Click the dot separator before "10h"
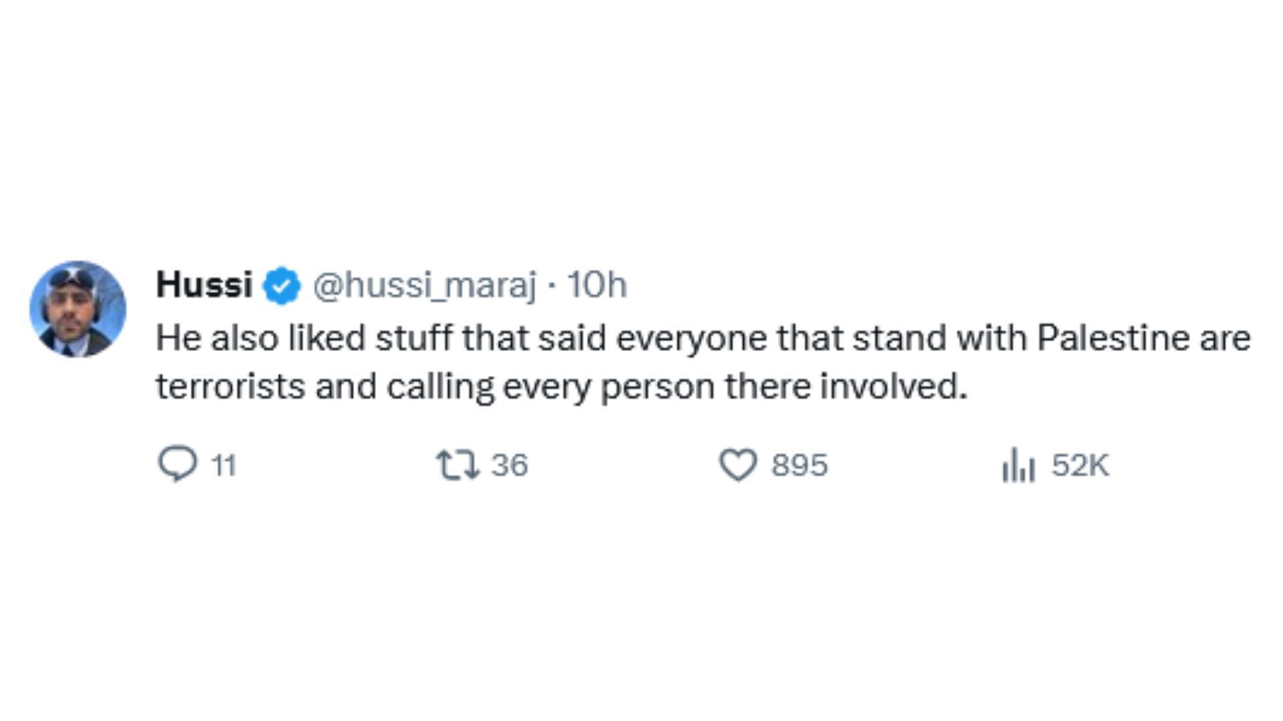 (x=551, y=286)
